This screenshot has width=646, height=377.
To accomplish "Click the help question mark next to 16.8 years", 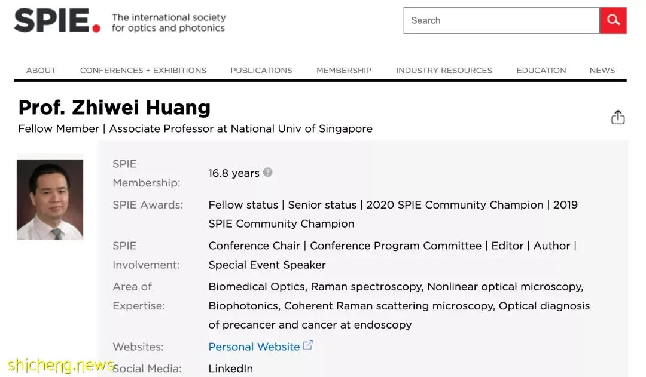I will coord(268,173).
